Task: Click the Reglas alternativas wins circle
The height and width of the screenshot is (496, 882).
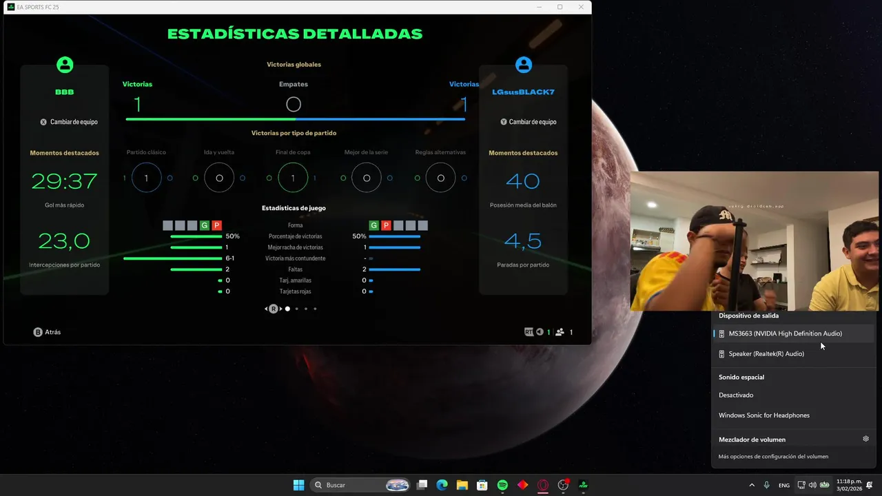Action: [x=440, y=178]
